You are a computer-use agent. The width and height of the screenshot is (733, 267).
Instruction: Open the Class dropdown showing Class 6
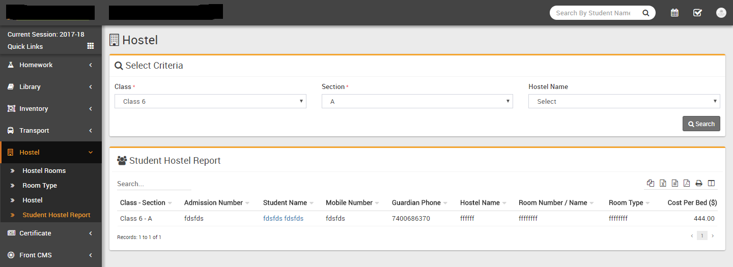(210, 101)
